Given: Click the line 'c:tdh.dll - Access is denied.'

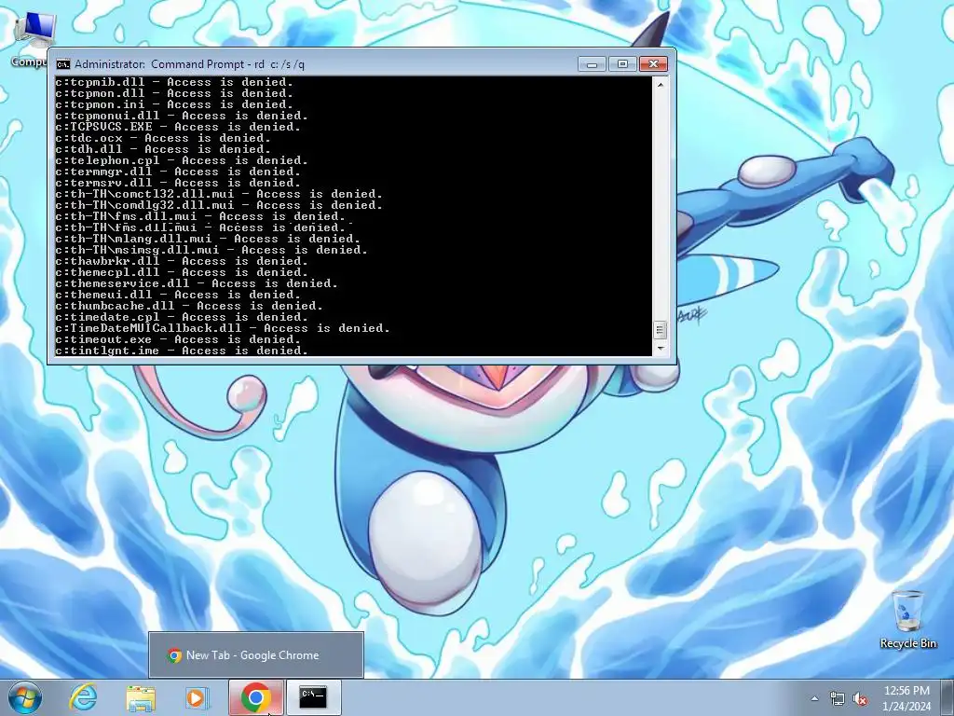Looking at the screenshot, I should coord(163,150).
